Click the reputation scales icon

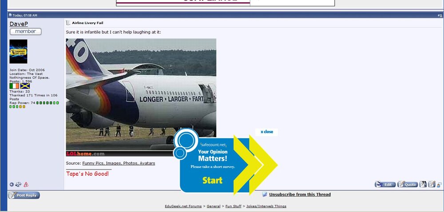18,184
